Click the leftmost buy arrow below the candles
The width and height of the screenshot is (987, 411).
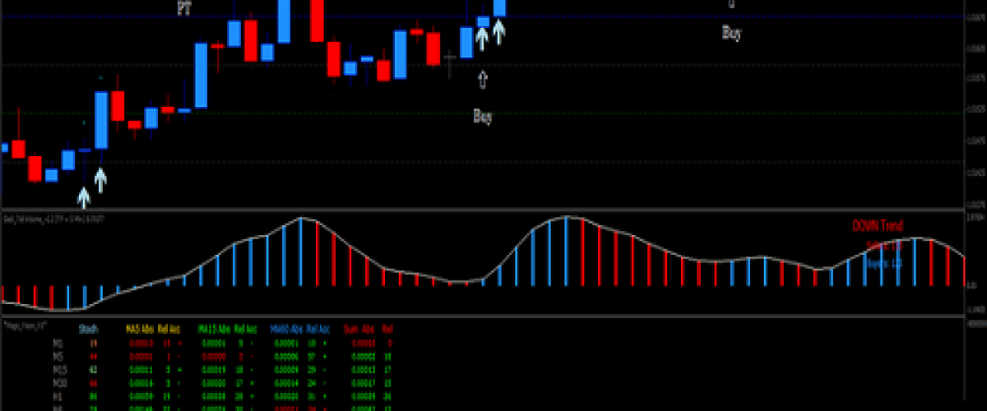84,196
